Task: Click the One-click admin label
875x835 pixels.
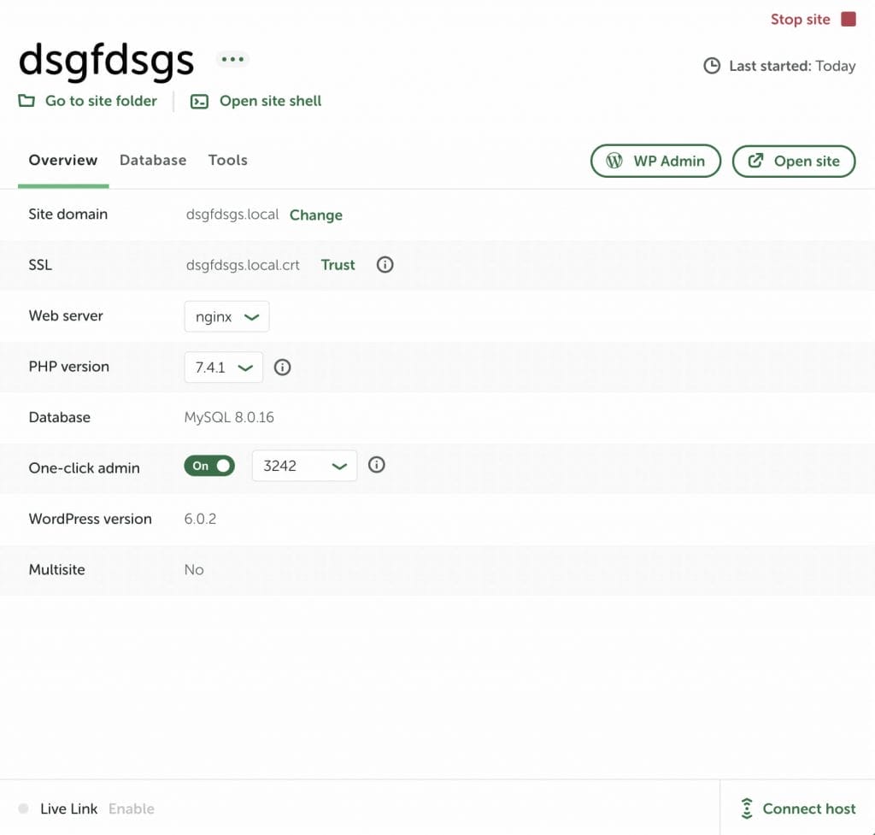Action: 85,467
